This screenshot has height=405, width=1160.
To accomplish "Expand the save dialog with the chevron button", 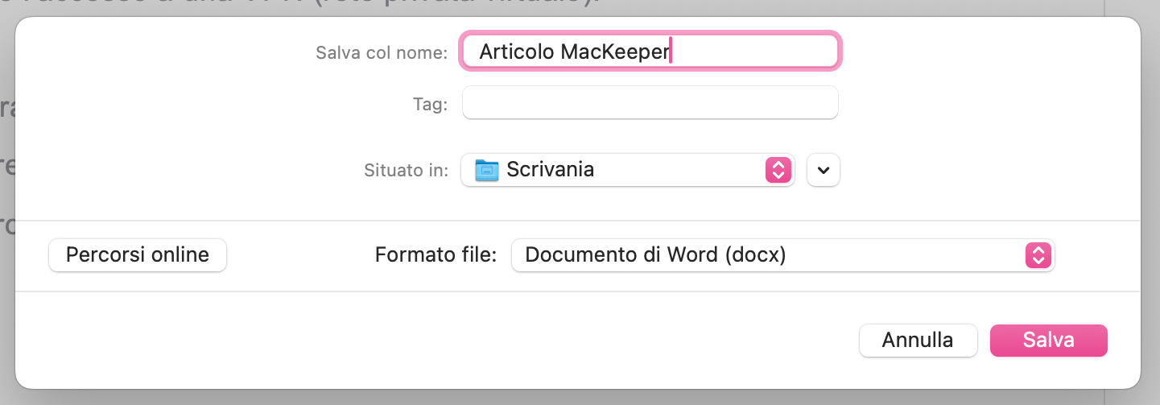I will tap(823, 170).
